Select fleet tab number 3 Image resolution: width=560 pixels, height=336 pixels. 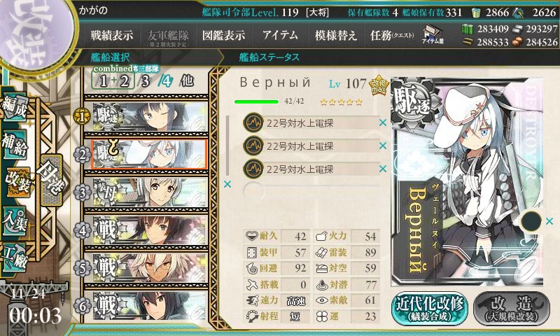(145, 81)
